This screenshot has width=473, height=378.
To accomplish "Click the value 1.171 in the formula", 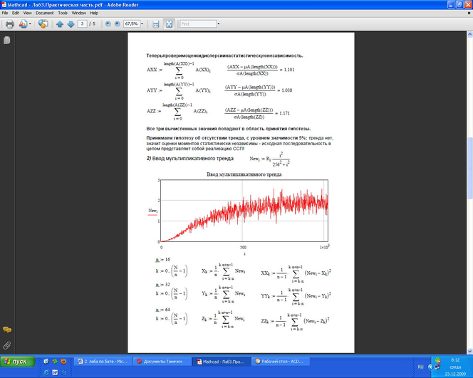I will (284, 113).
